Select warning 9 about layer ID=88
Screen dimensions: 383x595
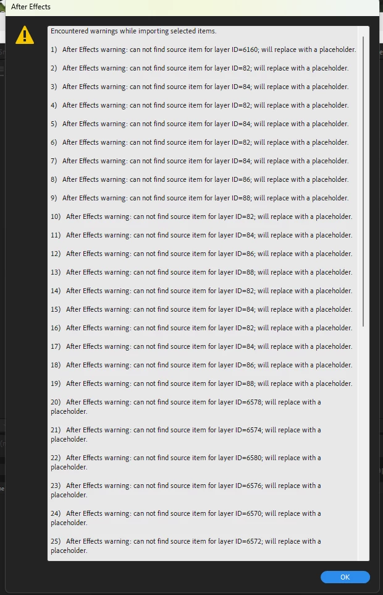click(200, 199)
